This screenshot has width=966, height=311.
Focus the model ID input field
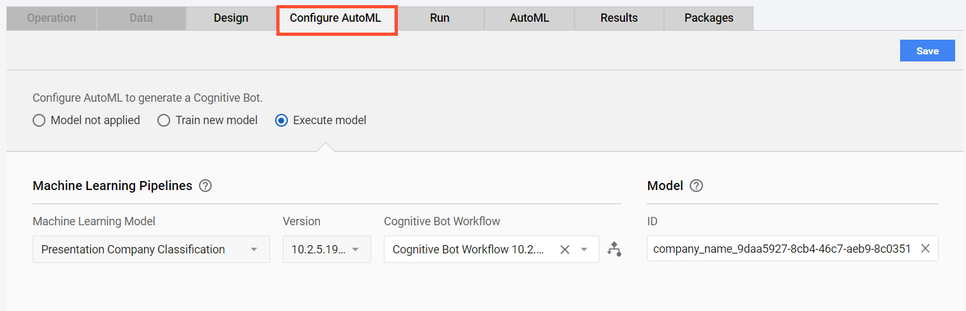coord(782,249)
